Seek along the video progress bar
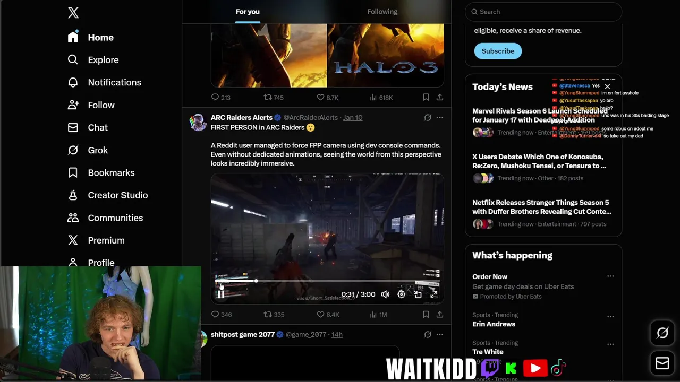 click(327, 281)
